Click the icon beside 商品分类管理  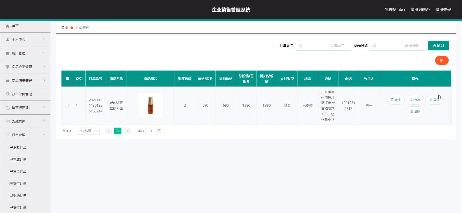[8, 67]
